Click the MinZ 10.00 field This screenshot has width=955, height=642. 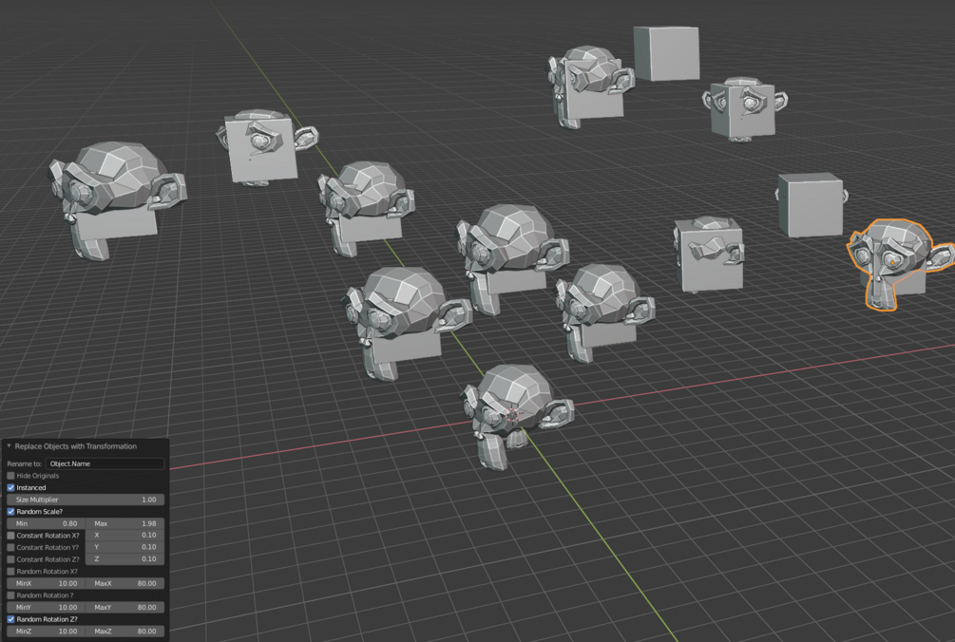click(46, 631)
